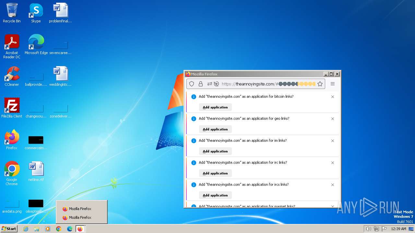Select the Firefox desktop shortcut

pyautogui.click(x=12, y=140)
